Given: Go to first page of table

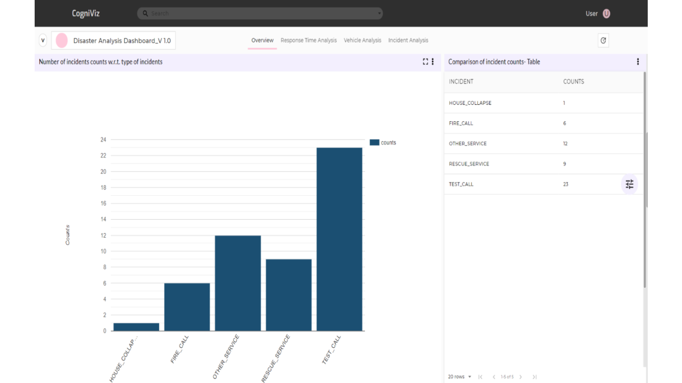Looking at the screenshot, I should [x=481, y=377].
